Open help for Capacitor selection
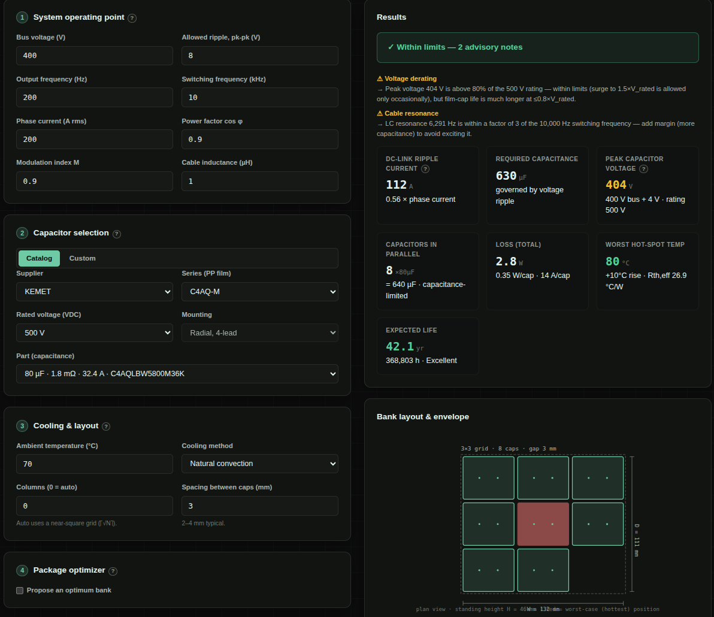 [117, 234]
